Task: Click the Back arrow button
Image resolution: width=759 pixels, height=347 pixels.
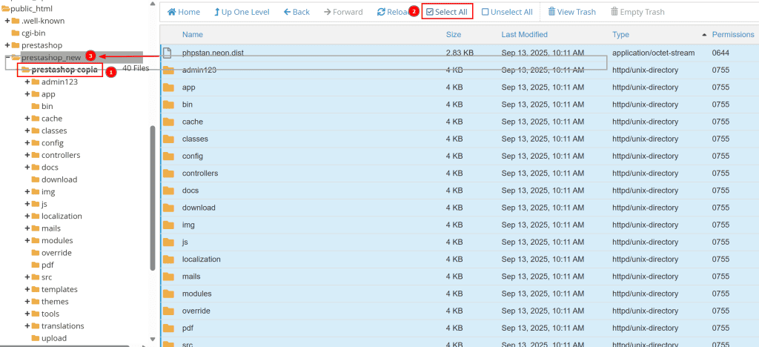Action: [x=296, y=12]
